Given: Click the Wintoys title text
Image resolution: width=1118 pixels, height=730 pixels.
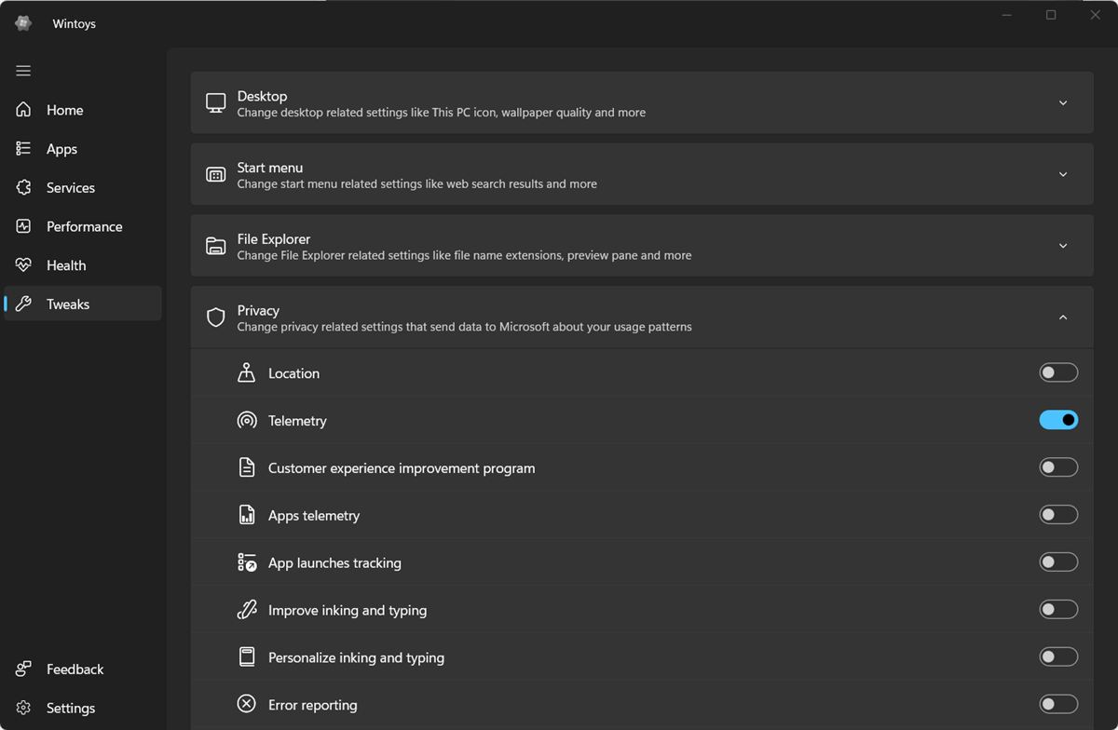Looking at the screenshot, I should pyautogui.click(x=75, y=24).
